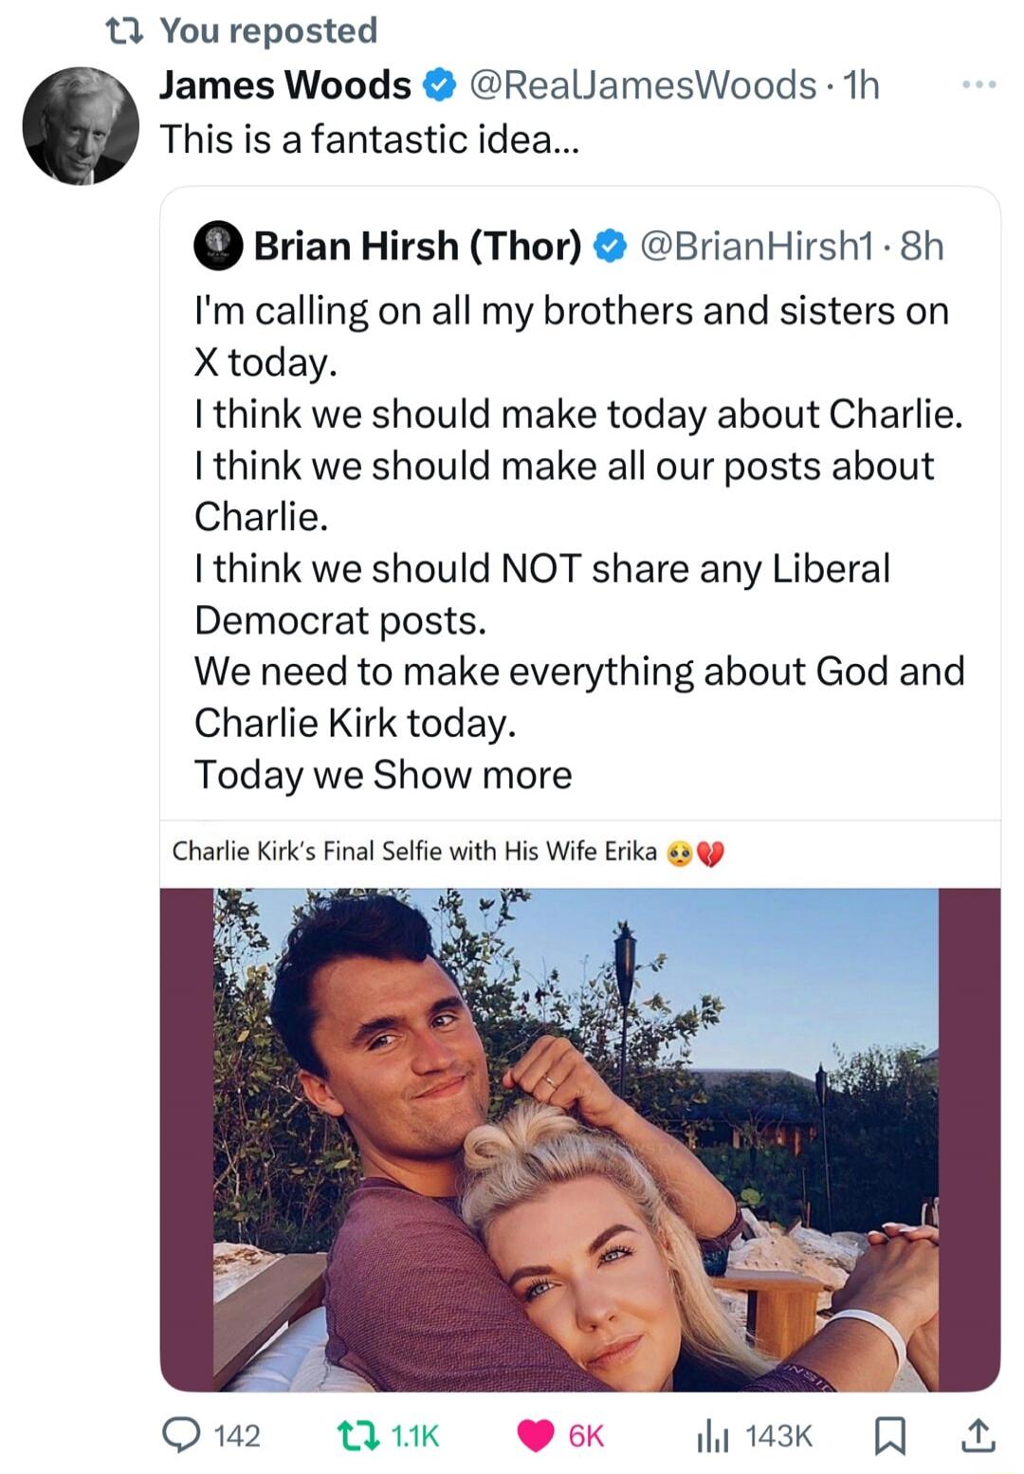
Task: Click Brian Hirsh's verified badge
Action: 608,248
